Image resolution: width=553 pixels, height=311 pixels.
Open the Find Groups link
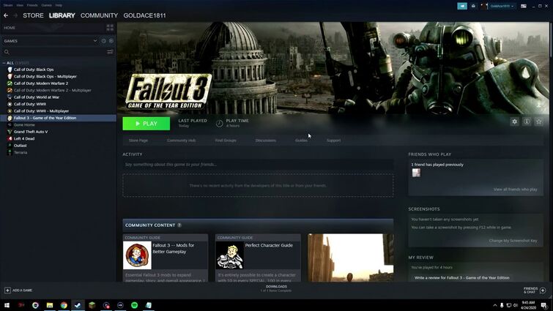pos(226,140)
